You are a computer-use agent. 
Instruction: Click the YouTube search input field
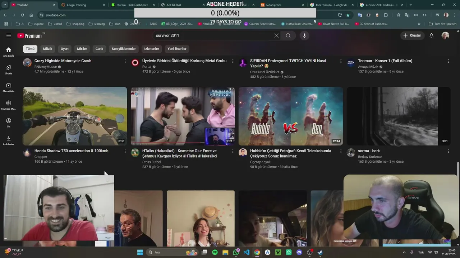[x=214, y=35]
